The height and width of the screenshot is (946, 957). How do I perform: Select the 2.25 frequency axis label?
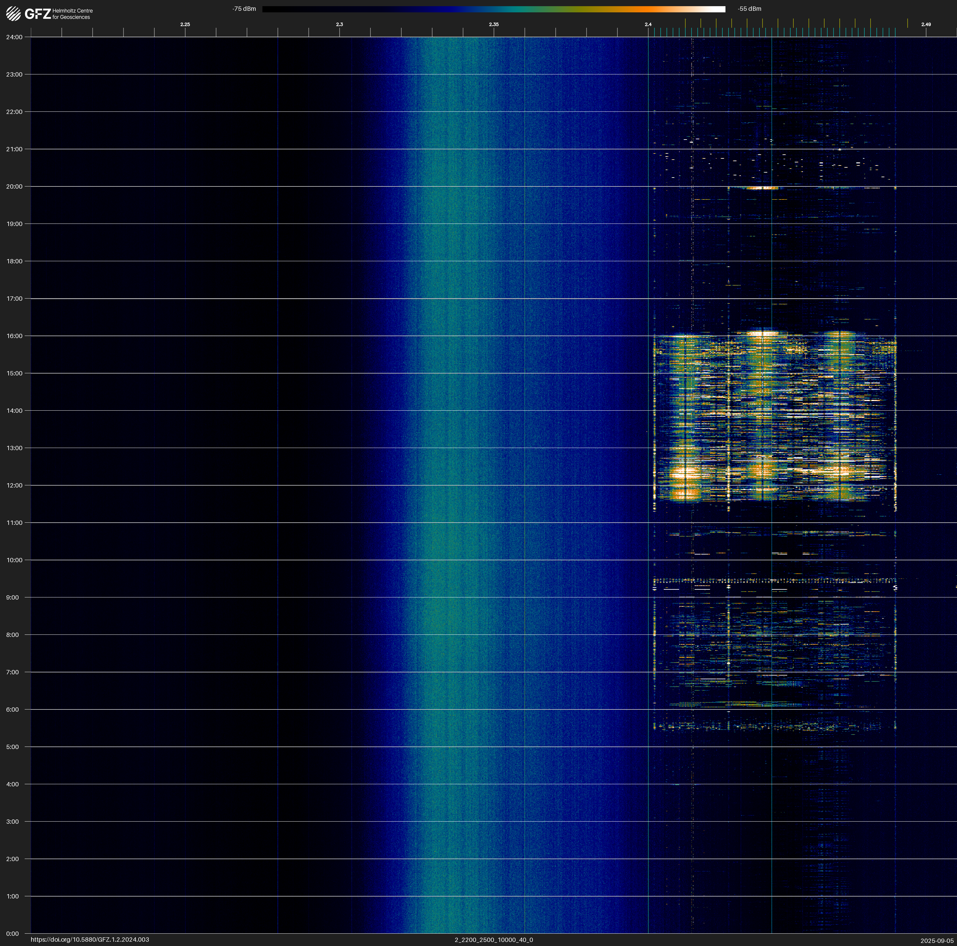pos(185,24)
